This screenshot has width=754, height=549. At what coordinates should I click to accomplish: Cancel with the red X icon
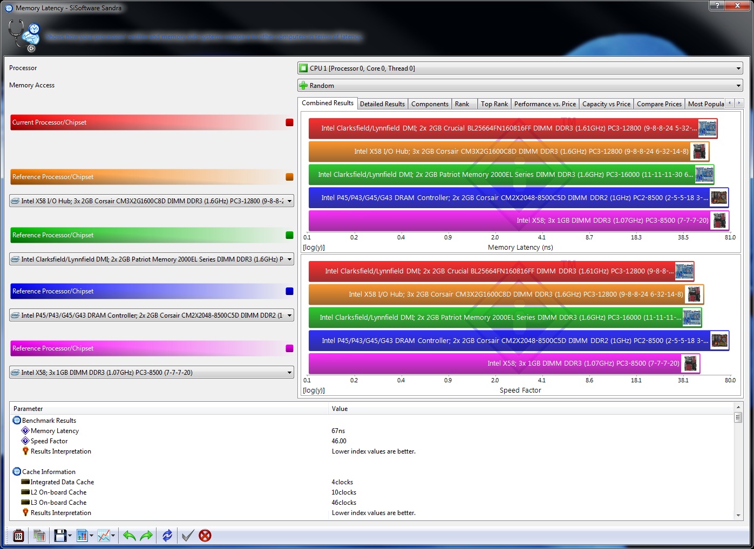205,536
